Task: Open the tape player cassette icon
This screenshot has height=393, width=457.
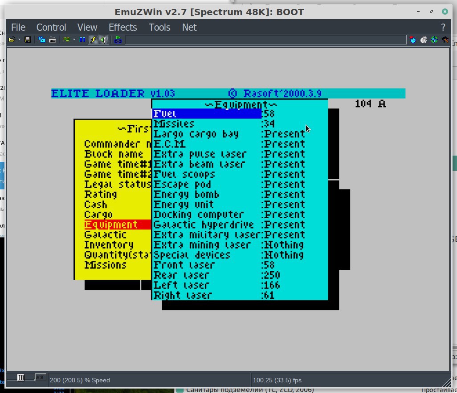Action: [118, 40]
